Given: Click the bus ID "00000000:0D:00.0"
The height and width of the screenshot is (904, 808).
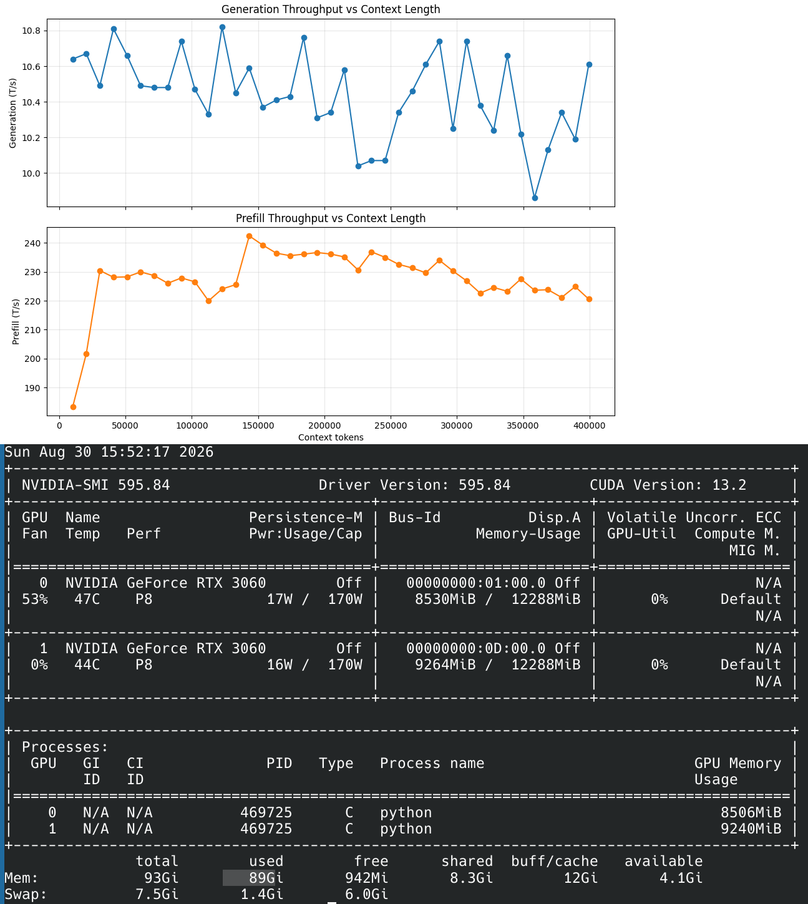Looking at the screenshot, I should (476, 649).
